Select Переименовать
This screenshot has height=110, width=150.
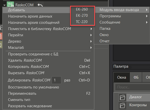pos(48,93)
